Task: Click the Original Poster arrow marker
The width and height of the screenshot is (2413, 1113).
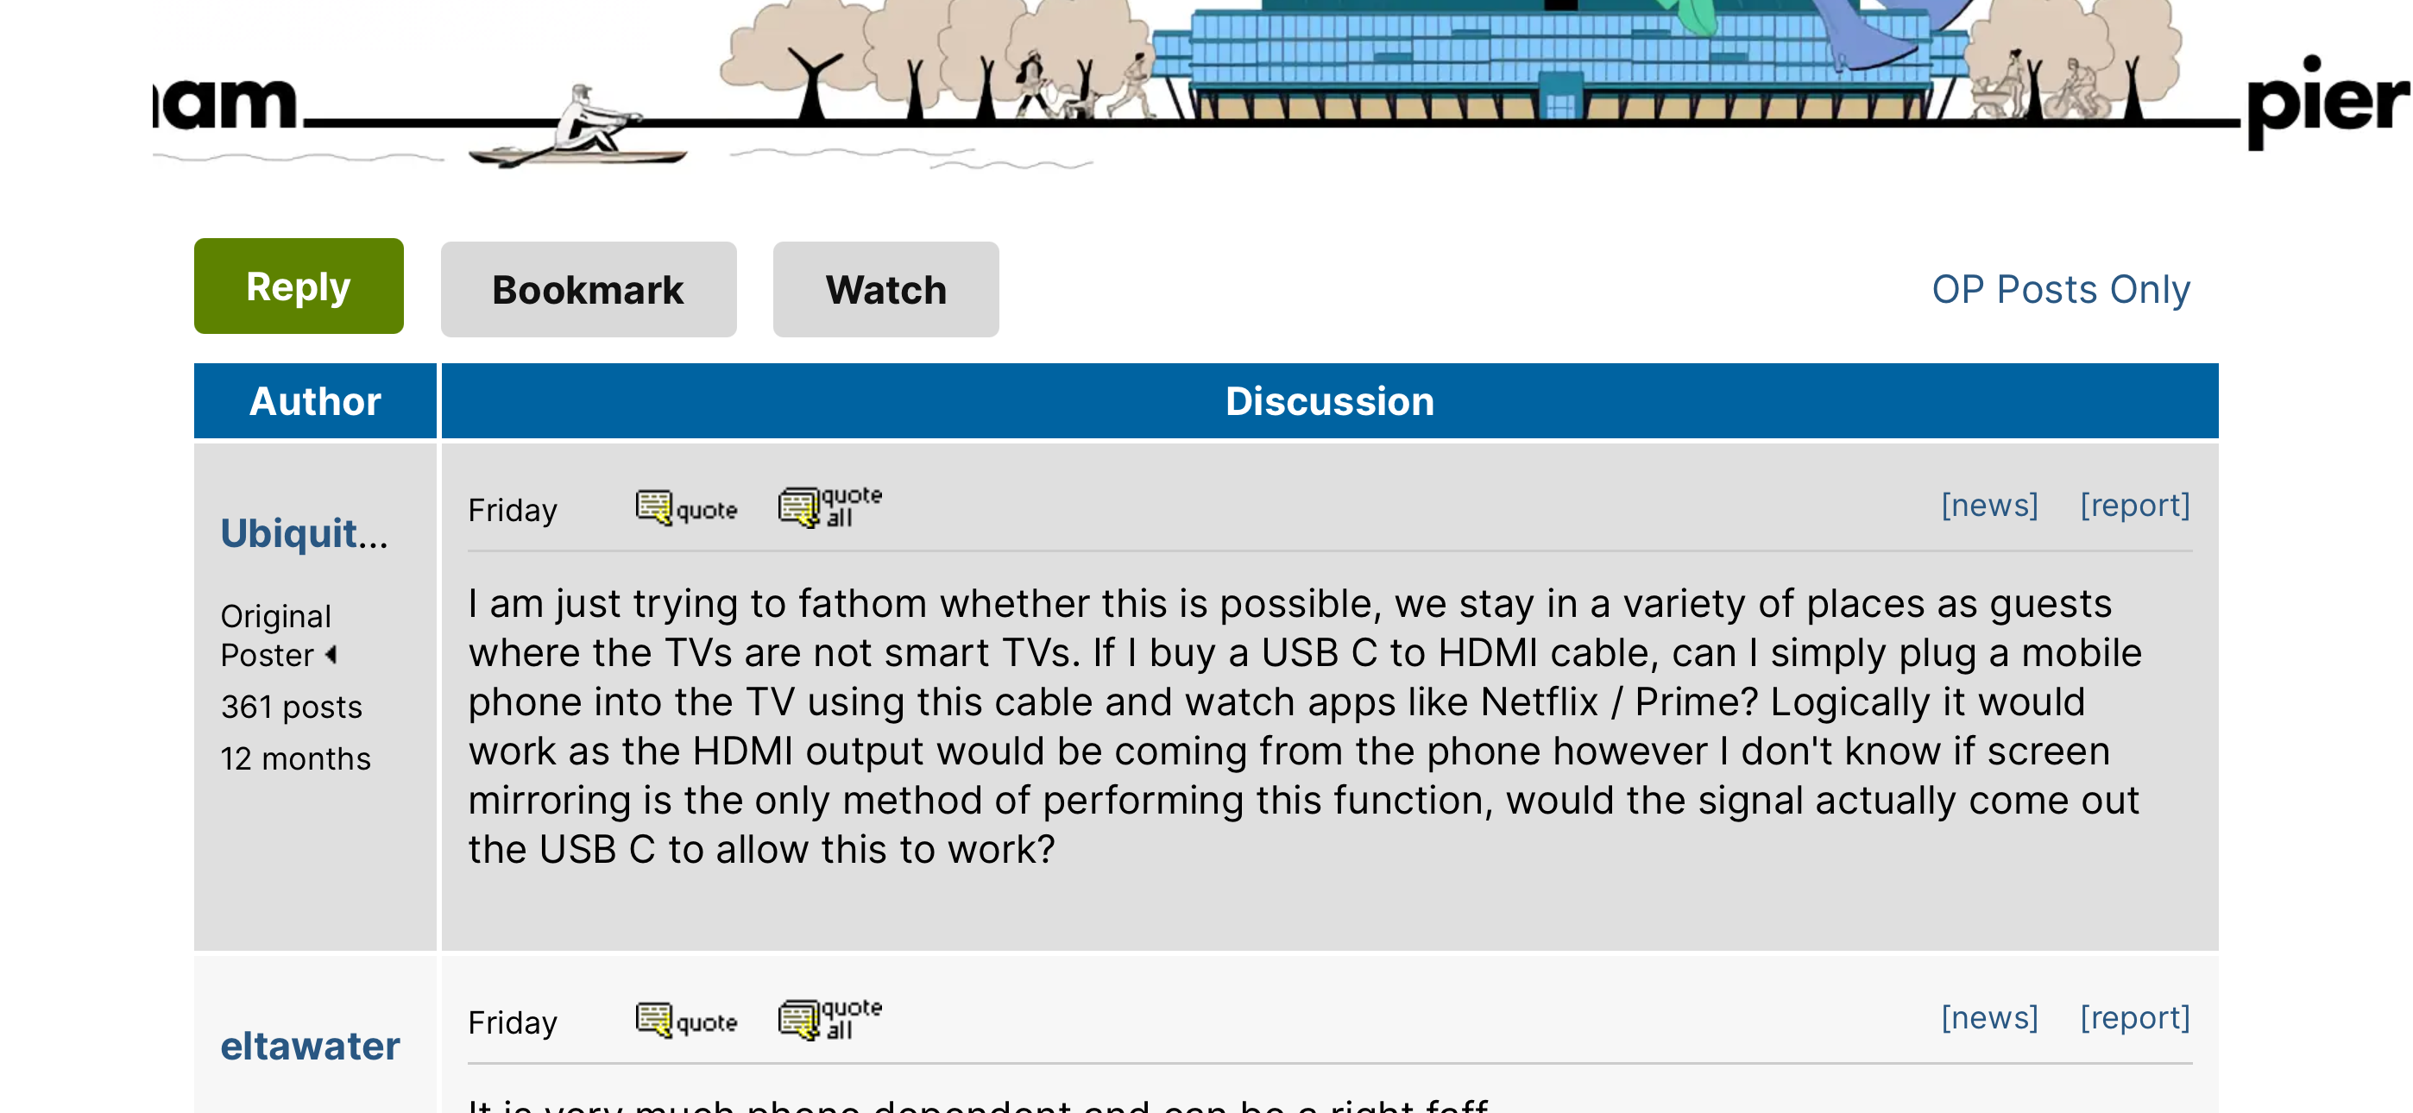Action: pos(331,655)
